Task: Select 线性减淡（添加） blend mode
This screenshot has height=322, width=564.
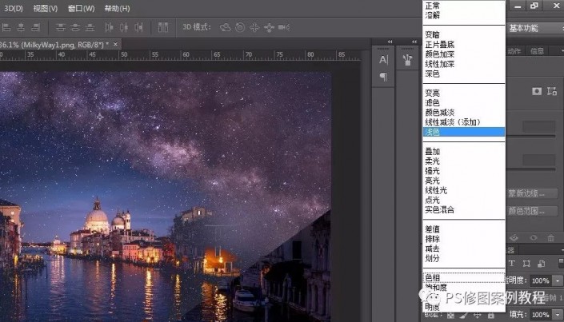Action: click(x=464, y=122)
